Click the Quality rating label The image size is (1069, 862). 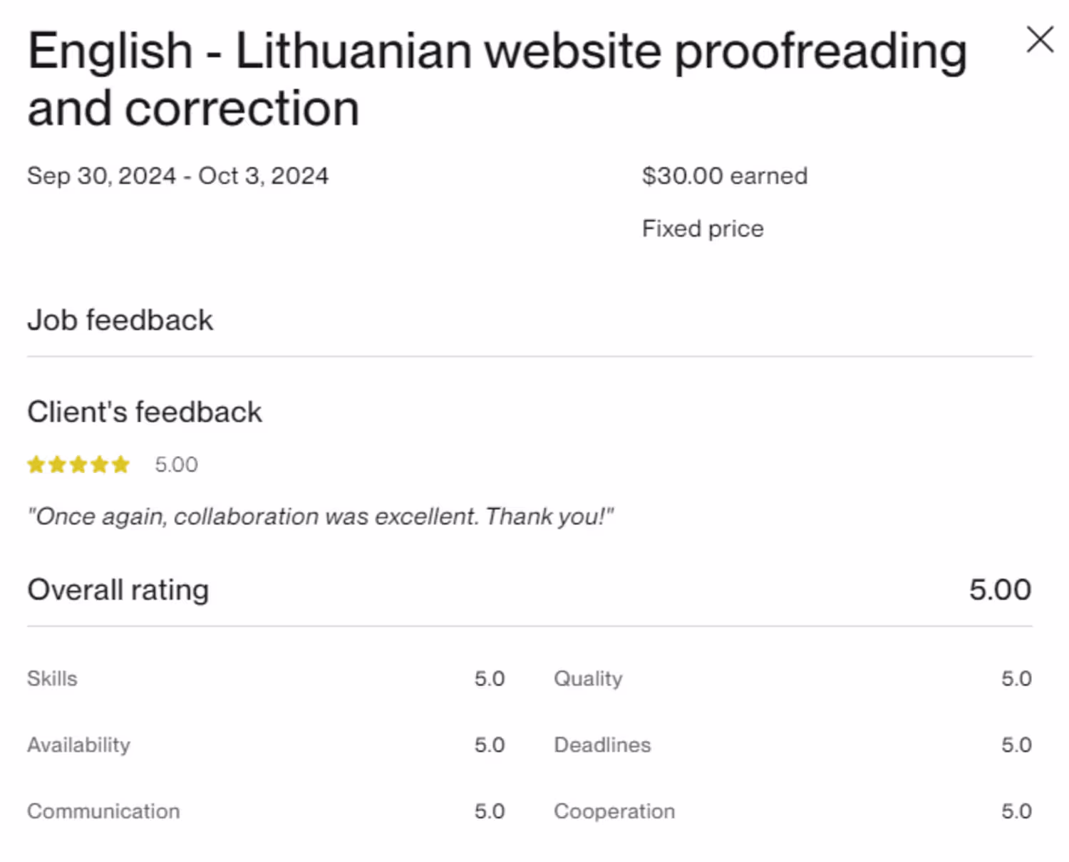588,679
